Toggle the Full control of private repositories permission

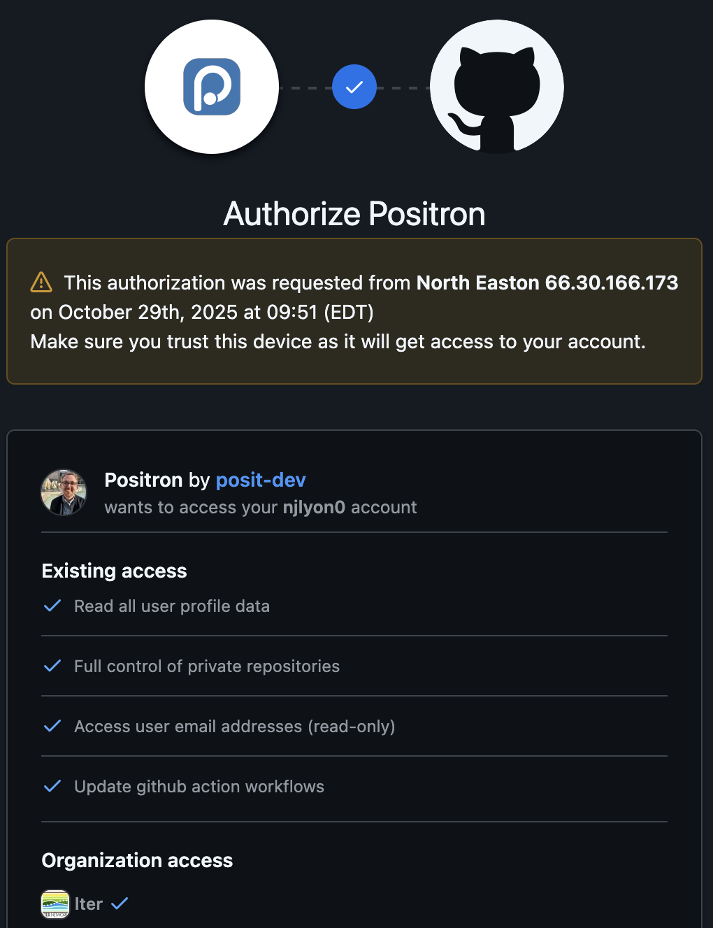[x=206, y=666]
